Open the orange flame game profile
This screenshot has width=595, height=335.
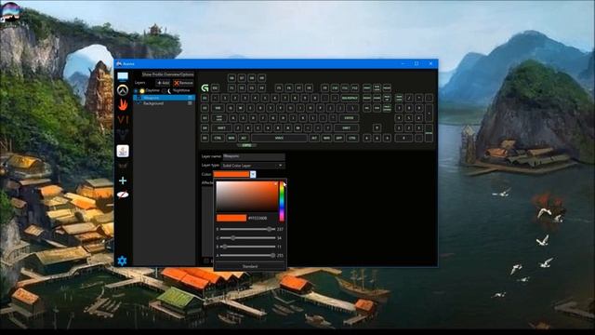coord(123,105)
